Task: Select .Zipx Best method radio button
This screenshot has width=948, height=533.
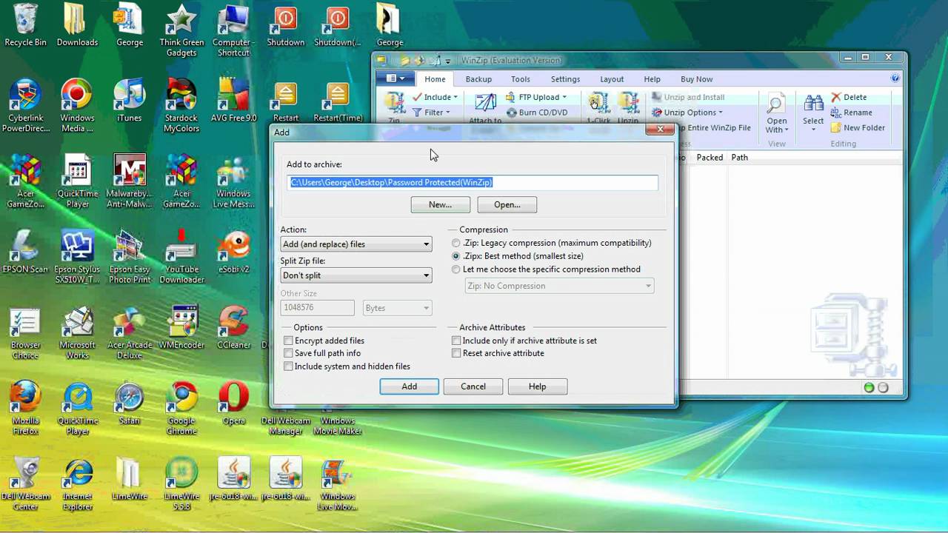Action: coord(455,256)
